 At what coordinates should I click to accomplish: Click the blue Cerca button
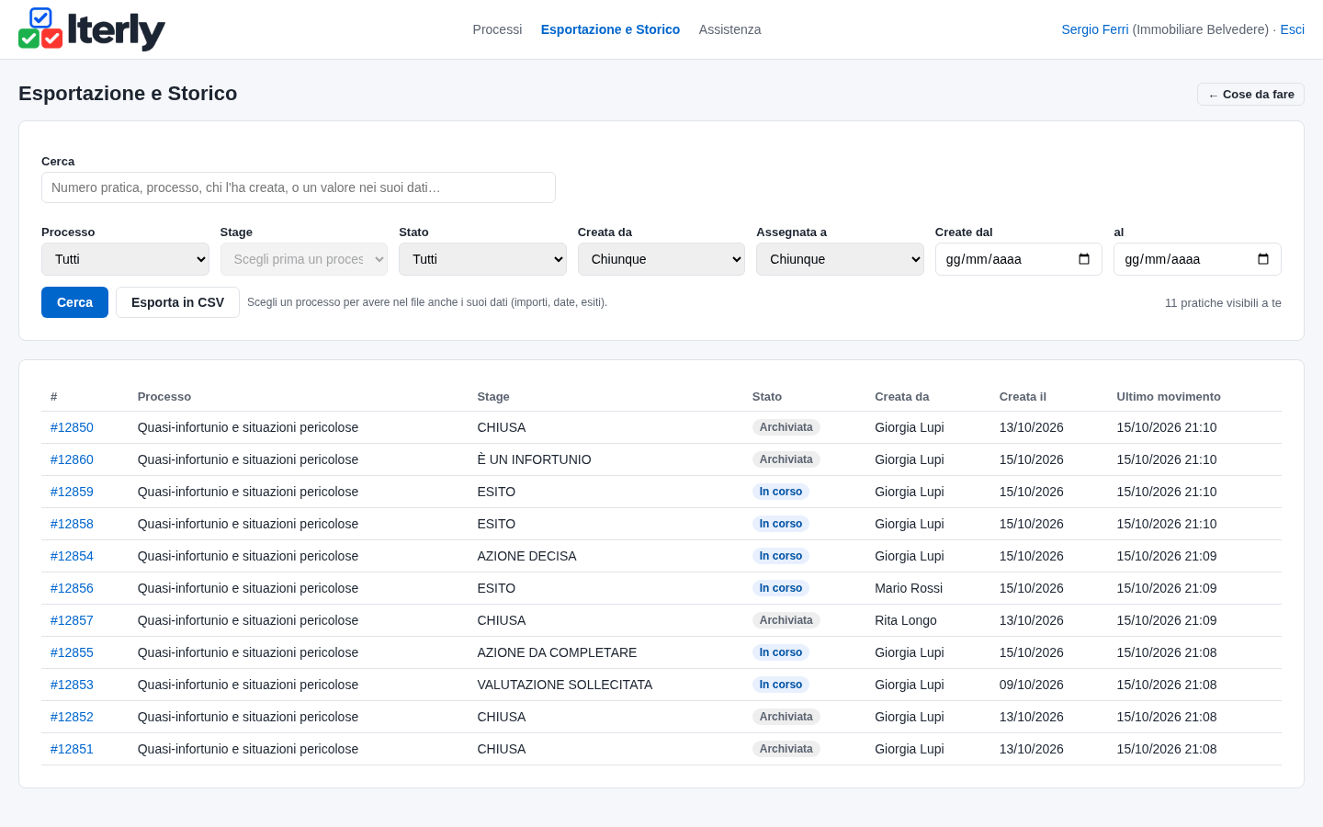pos(74,302)
